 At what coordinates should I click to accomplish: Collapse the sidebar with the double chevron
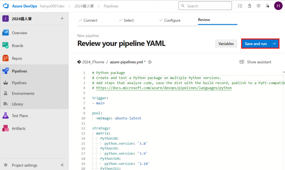(x=62, y=165)
